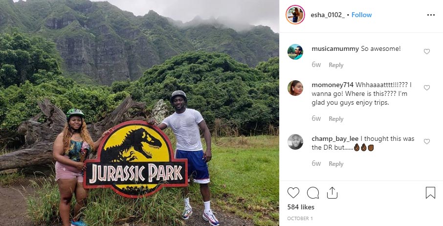Follow esha_0102_
Viewport: 443px width, 226px height.
click(x=361, y=15)
